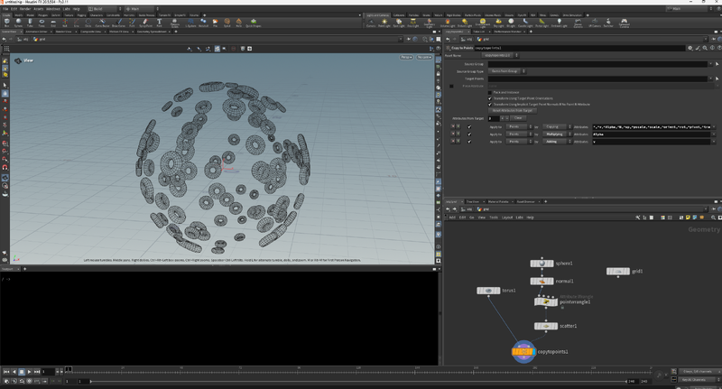Viewport: 722px width, 389px height.
Task: Open the Asset Name dropdown
Action: 501,55
